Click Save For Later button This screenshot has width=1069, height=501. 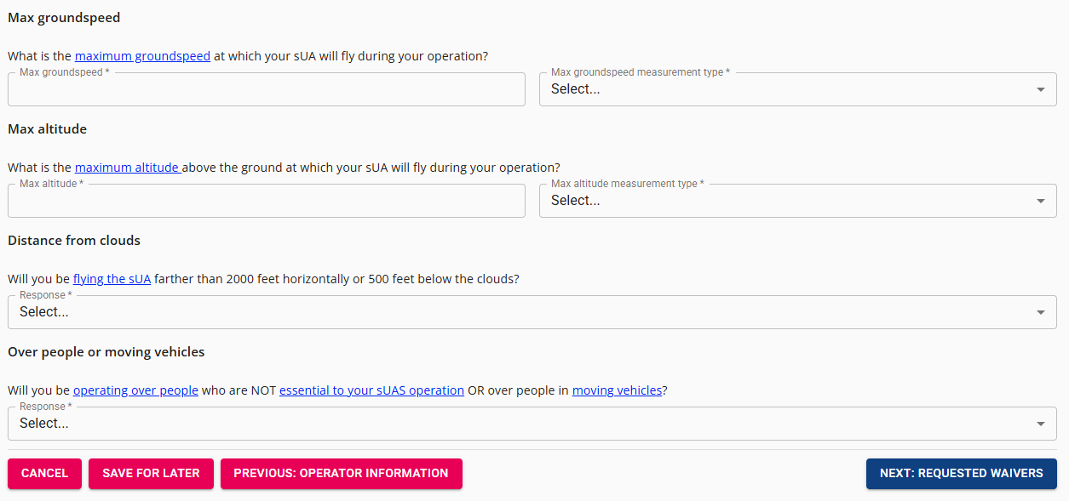(x=151, y=474)
